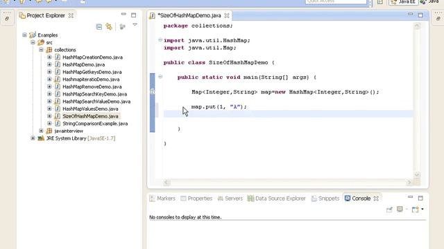Maximize the Console panel
The image size is (444, 249).
tap(420, 199)
